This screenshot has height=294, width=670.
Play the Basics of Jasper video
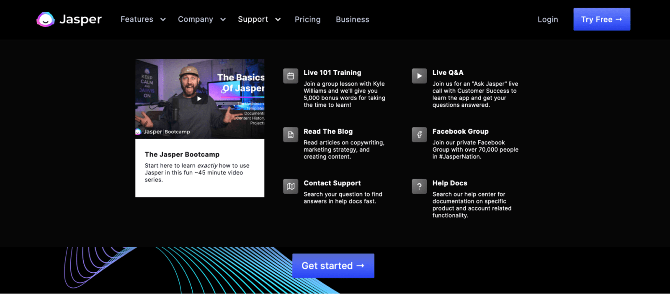tap(199, 99)
